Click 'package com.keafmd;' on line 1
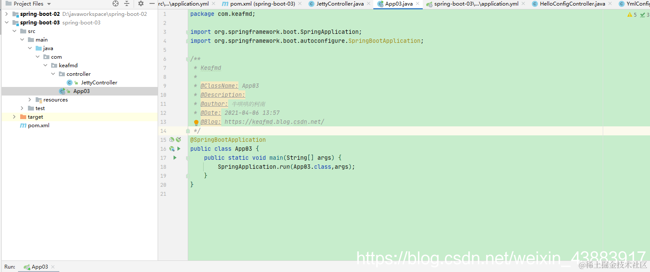 pyautogui.click(x=223, y=14)
